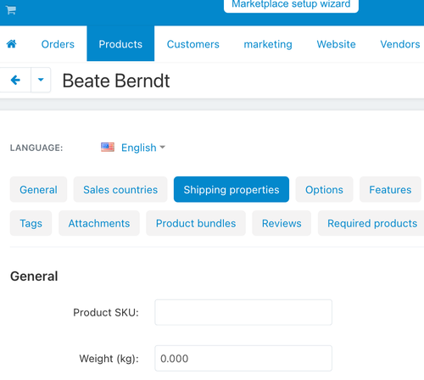
Task: Open the Vendors menu
Action: pyautogui.click(x=400, y=44)
